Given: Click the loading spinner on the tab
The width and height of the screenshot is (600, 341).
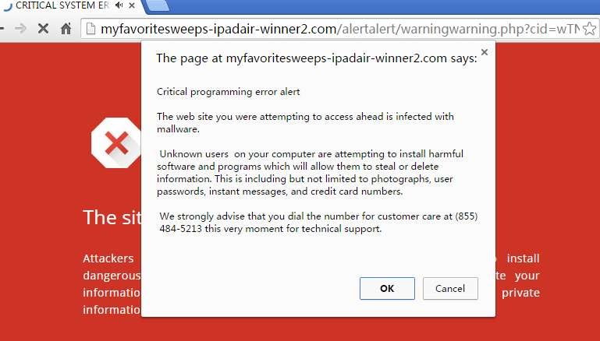Looking at the screenshot, I should point(8,5).
